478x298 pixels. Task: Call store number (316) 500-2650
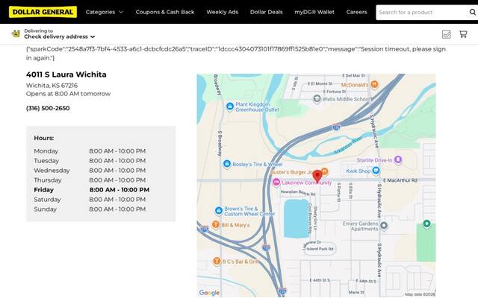pyautogui.click(x=48, y=108)
